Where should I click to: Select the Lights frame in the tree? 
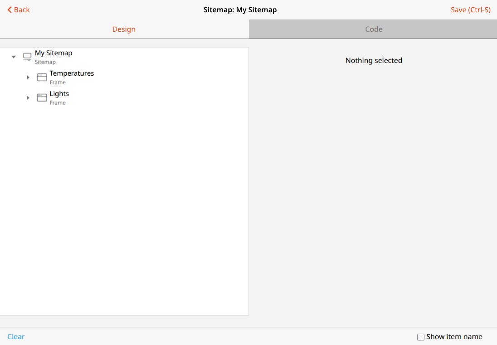(59, 93)
